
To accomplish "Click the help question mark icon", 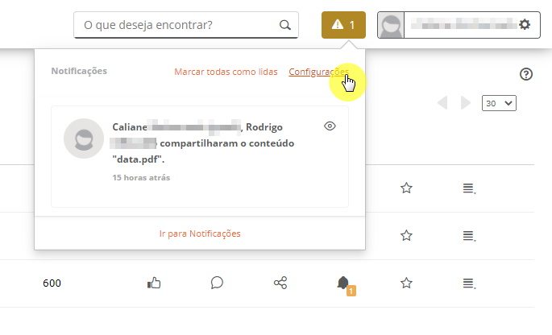I will [526, 74].
